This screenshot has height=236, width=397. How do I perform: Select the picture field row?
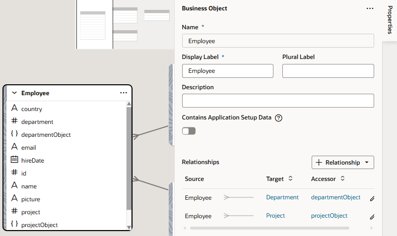coord(66,199)
